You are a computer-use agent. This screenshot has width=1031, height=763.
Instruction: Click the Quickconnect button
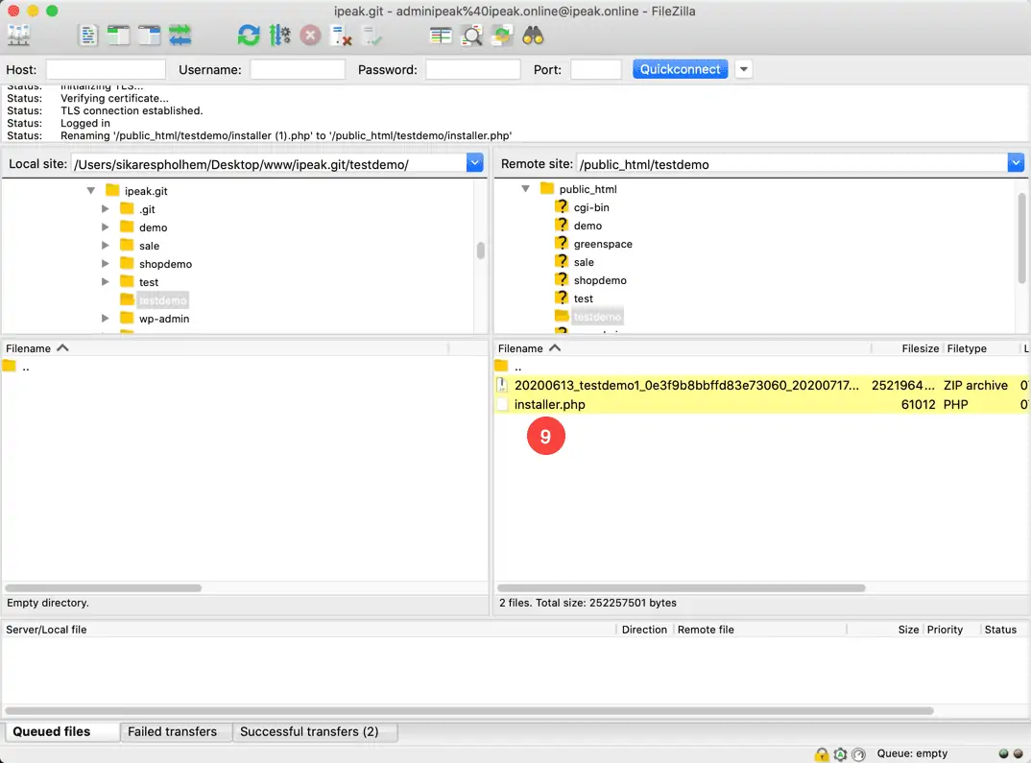[680, 69]
